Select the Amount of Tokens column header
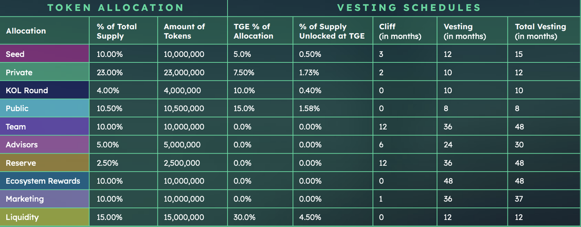 click(184, 31)
